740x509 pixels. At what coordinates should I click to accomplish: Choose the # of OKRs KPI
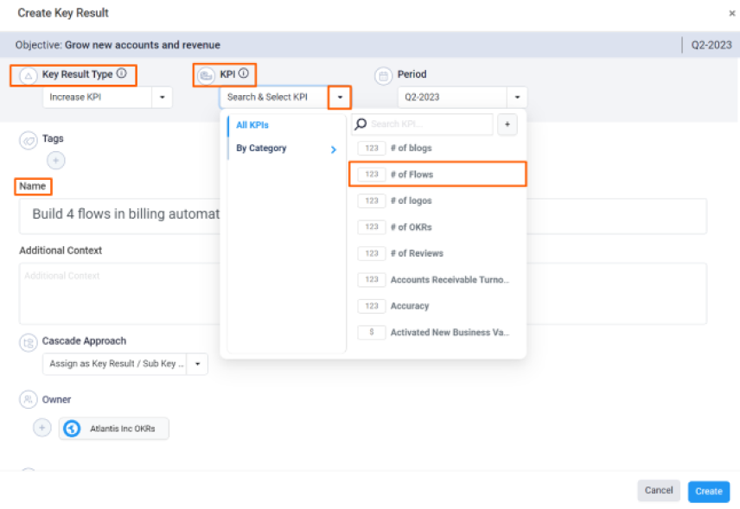(437, 227)
